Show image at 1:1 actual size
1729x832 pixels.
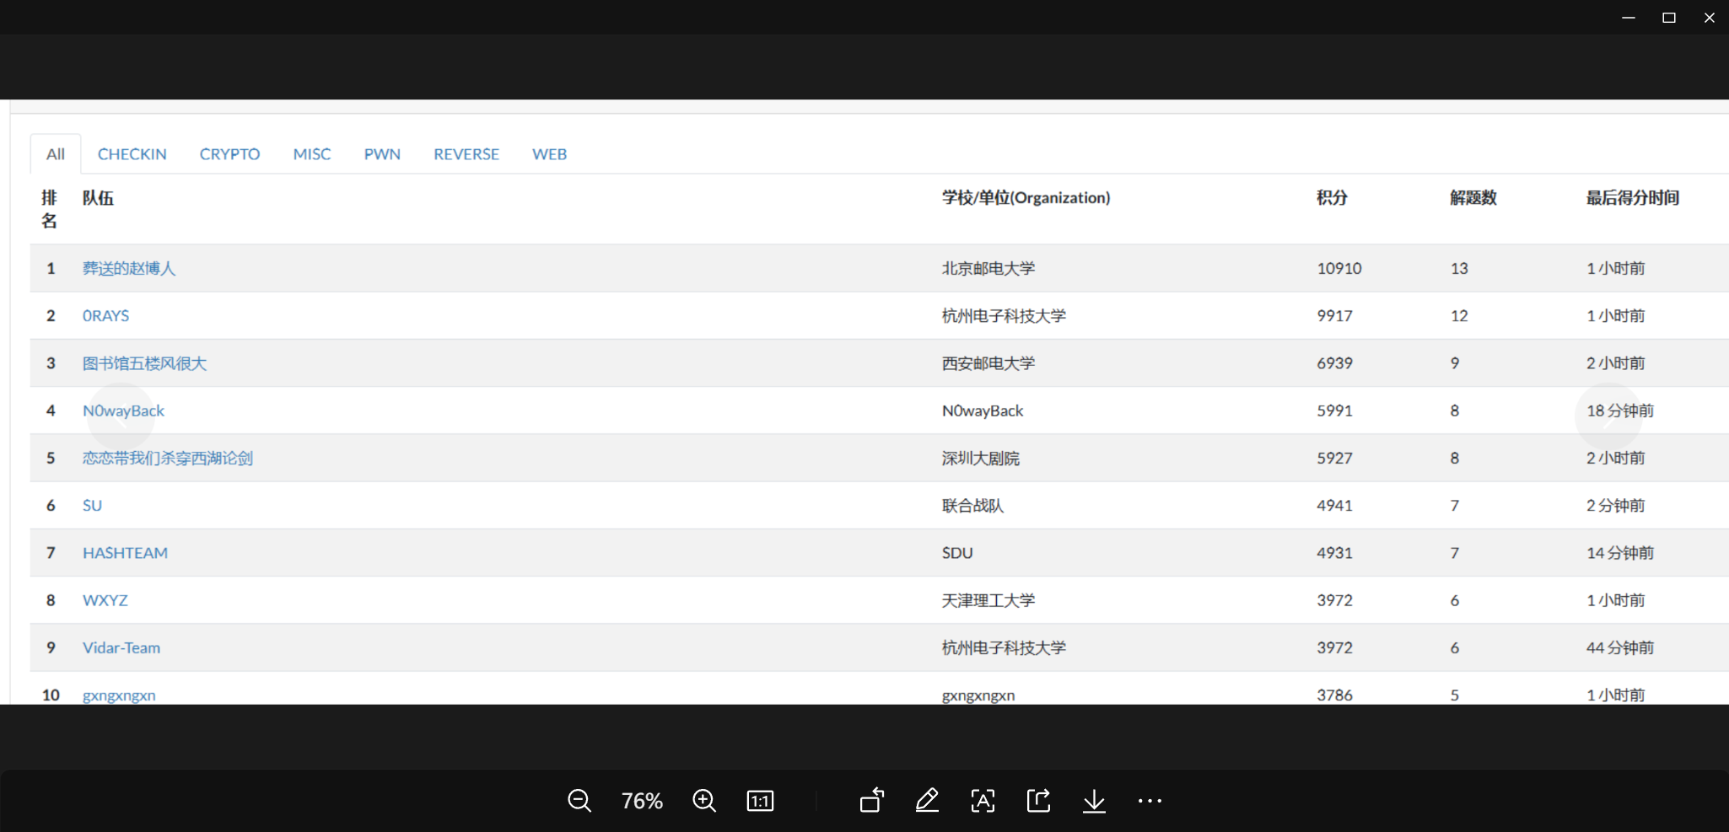(760, 801)
